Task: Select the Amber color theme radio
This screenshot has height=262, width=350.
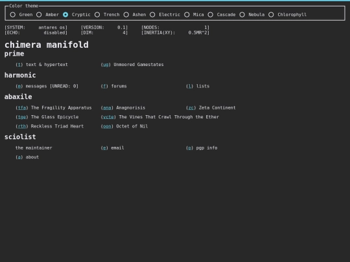Action: point(39,15)
